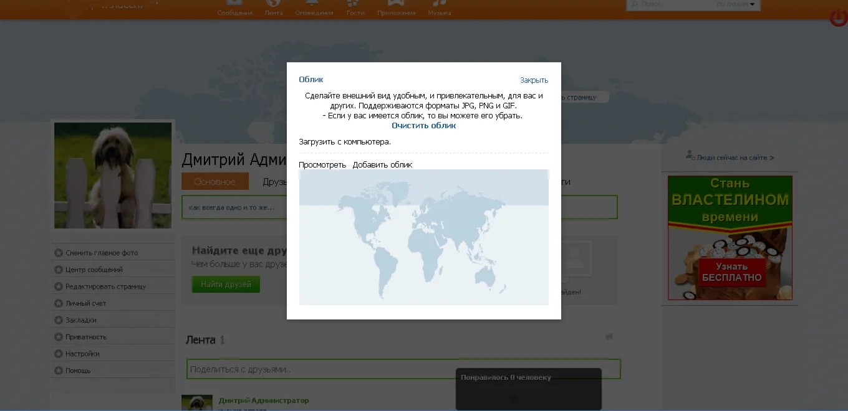
Task: Click star icon next to Личный счет
Action: pos(59,303)
